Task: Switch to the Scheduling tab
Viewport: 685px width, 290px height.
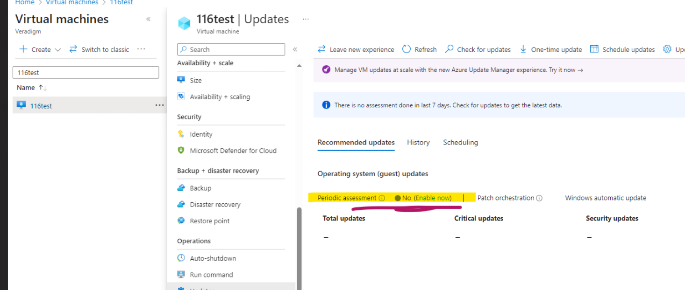Action: click(x=460, y=142)
